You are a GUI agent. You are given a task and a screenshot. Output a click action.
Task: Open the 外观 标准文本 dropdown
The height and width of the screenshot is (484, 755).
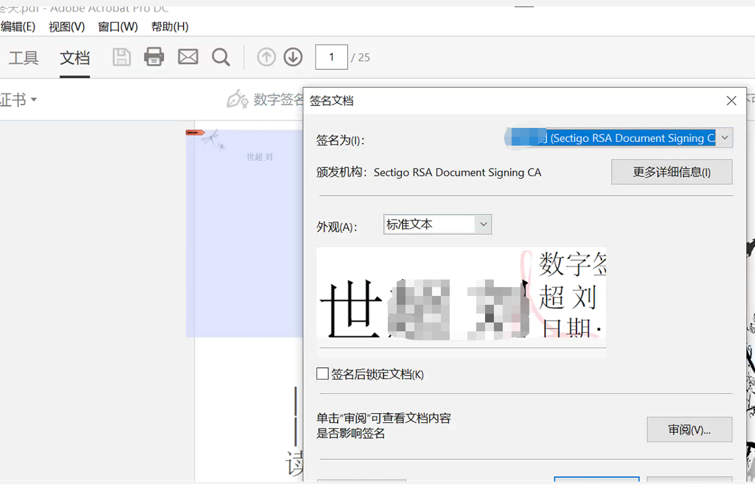[437, 224]
